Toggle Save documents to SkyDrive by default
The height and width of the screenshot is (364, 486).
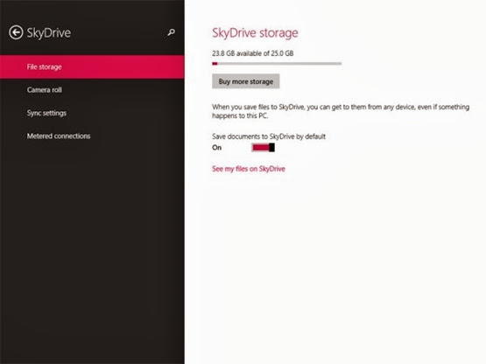click(263, 148)
